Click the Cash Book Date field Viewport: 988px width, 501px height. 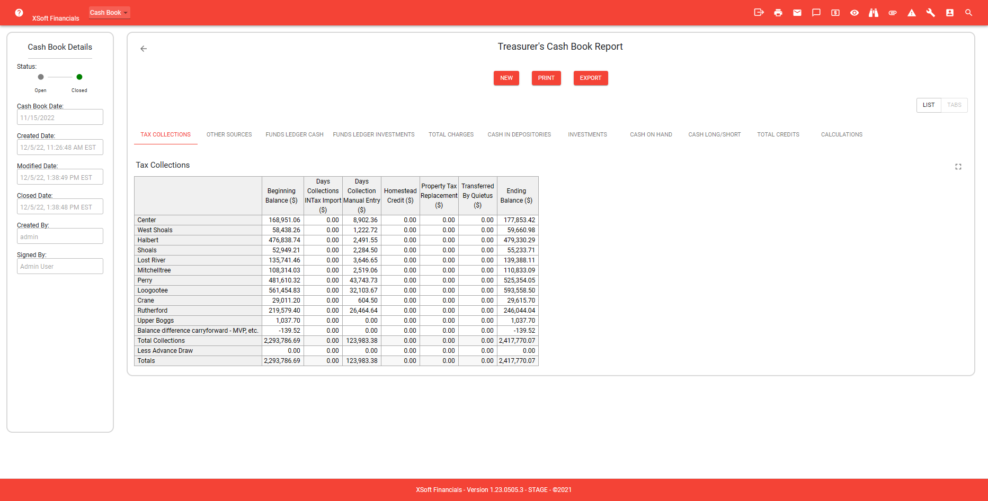(60, 117)
